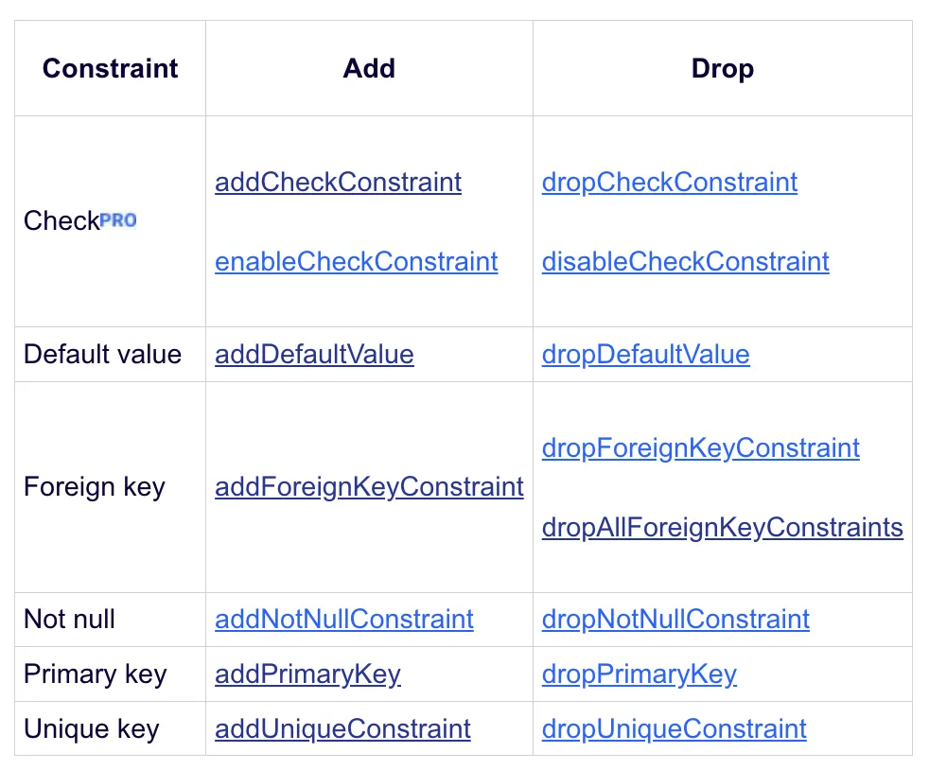Image resolution: width=929 pixels, height=770 pixels.
Task: Follow the addDefaultValue link
Action: tap(314, 354)
